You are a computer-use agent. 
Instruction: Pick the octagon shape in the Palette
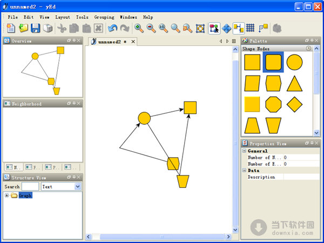pyautogui.click(x=273, y=105)
